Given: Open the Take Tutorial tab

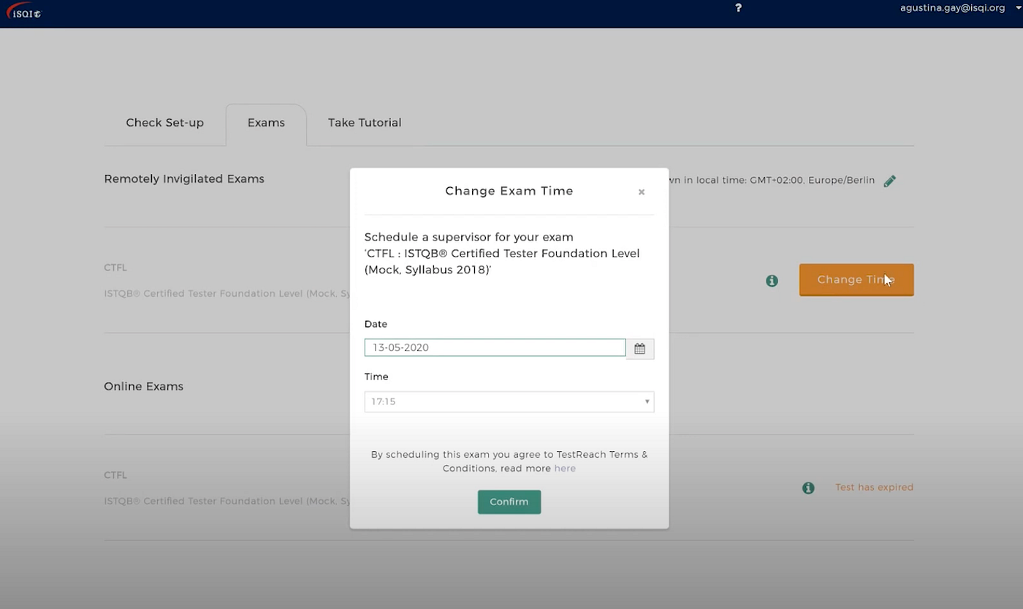Looking at the screenshot, I should [365, 123].
